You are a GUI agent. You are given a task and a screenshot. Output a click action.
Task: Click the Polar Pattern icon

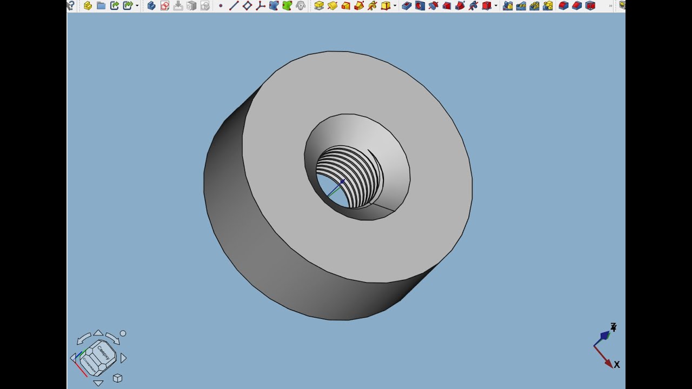coord(535,5)
